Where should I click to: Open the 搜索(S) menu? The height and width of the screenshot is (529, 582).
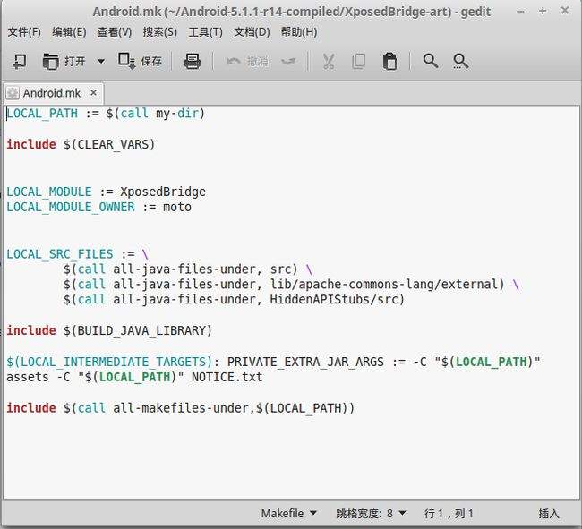pos(159,32)
